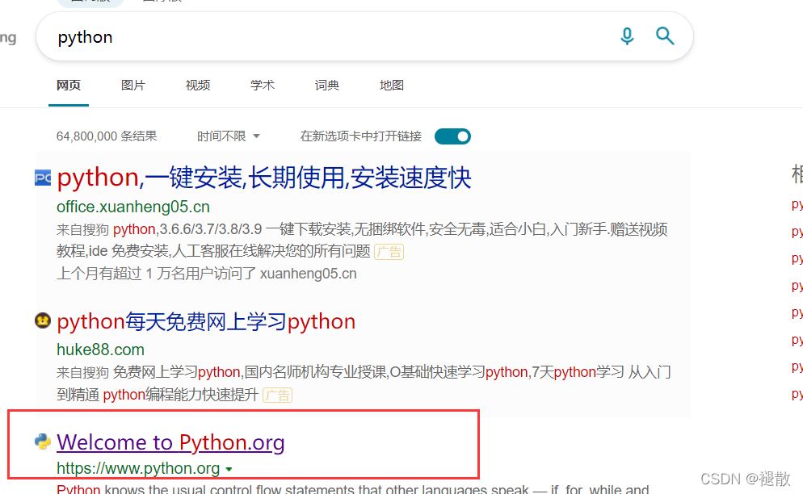Click the round favicon beside the huke88 ad
803x494 pixels.
tap(43, 320)
